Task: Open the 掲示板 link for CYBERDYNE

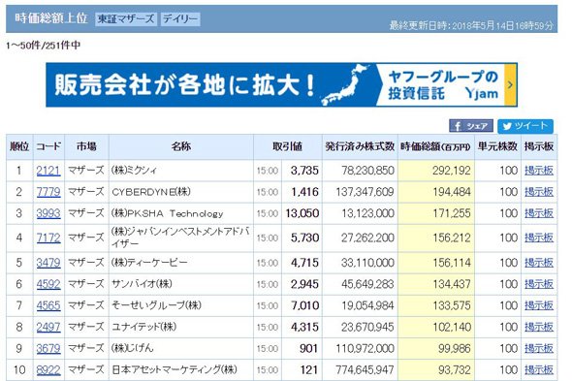Action: [539, 192]
